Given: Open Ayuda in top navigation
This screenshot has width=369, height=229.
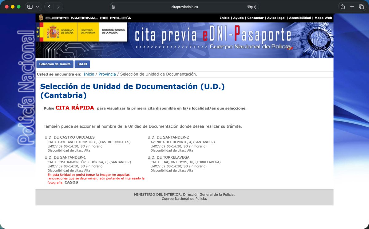Looking at the screenshot, I should [238, 18].
